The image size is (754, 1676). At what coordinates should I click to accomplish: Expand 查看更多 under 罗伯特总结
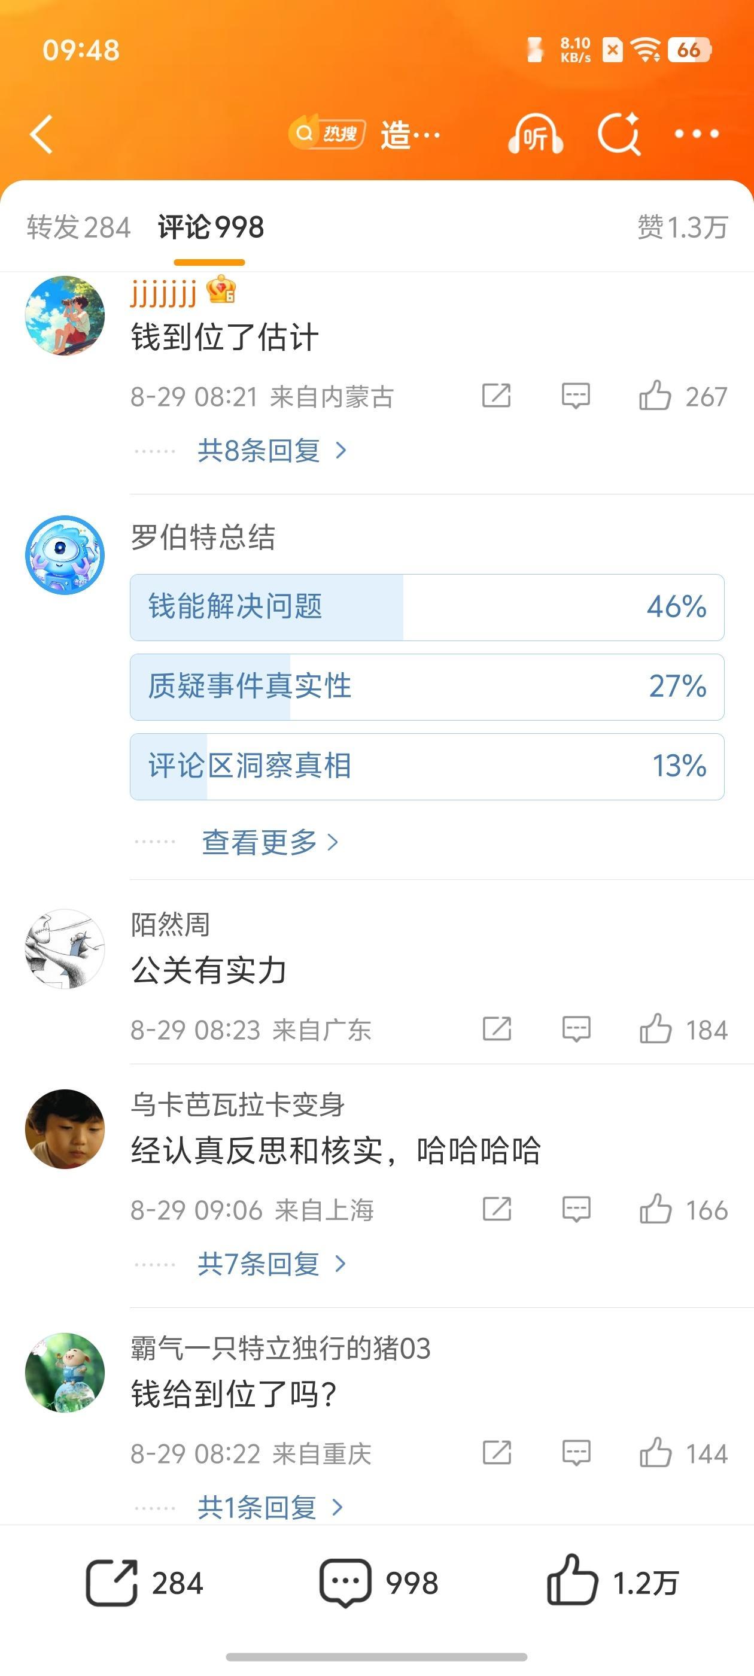[270, 842]
